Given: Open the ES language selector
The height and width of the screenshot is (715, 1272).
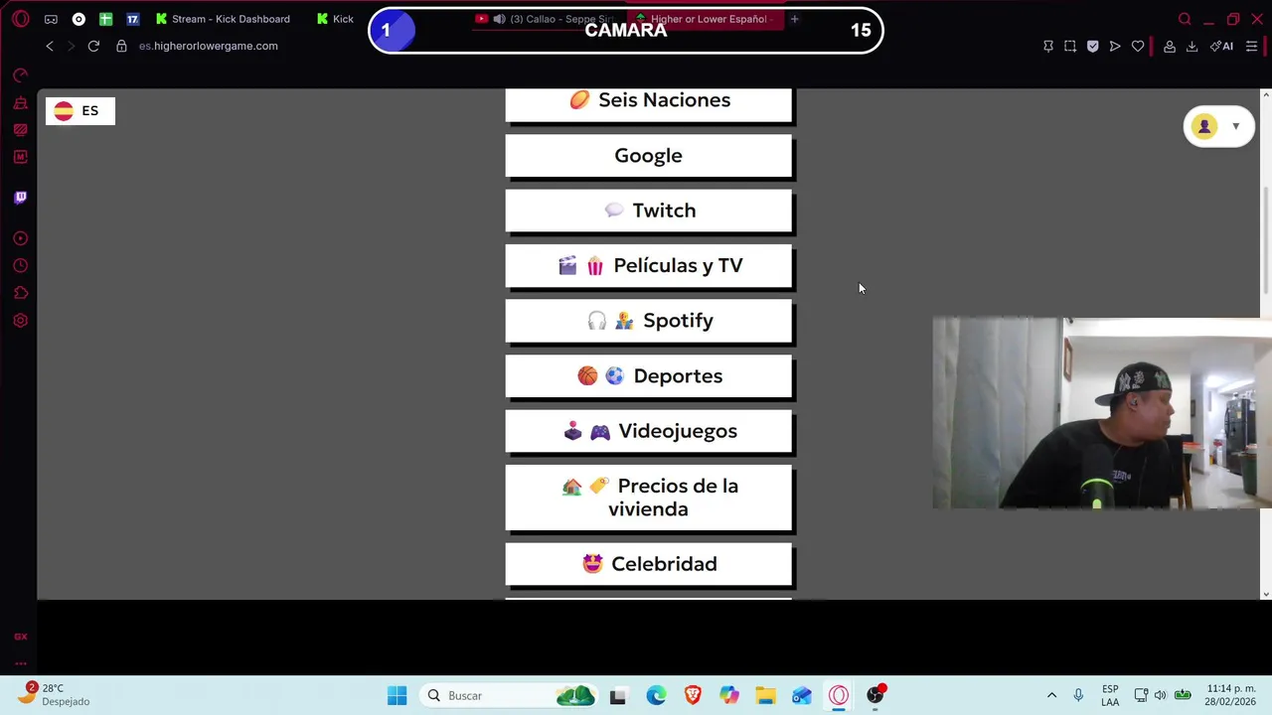Looking at the screenshot, I should 80,111.
